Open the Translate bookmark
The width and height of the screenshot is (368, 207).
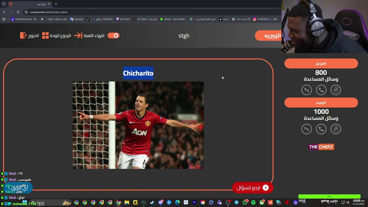pos(77,19)
